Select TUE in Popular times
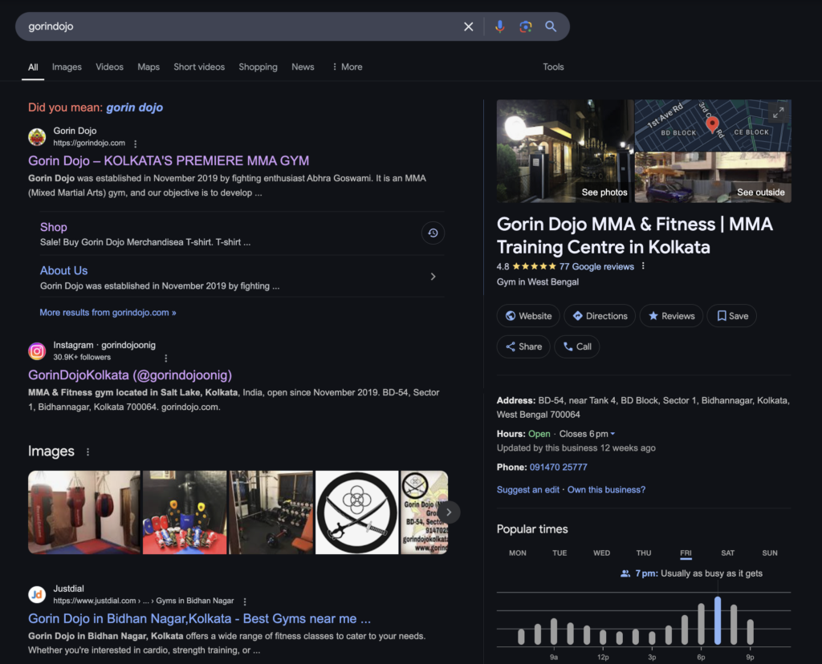Screen dimensions: 822x664 tap(560, 553)
